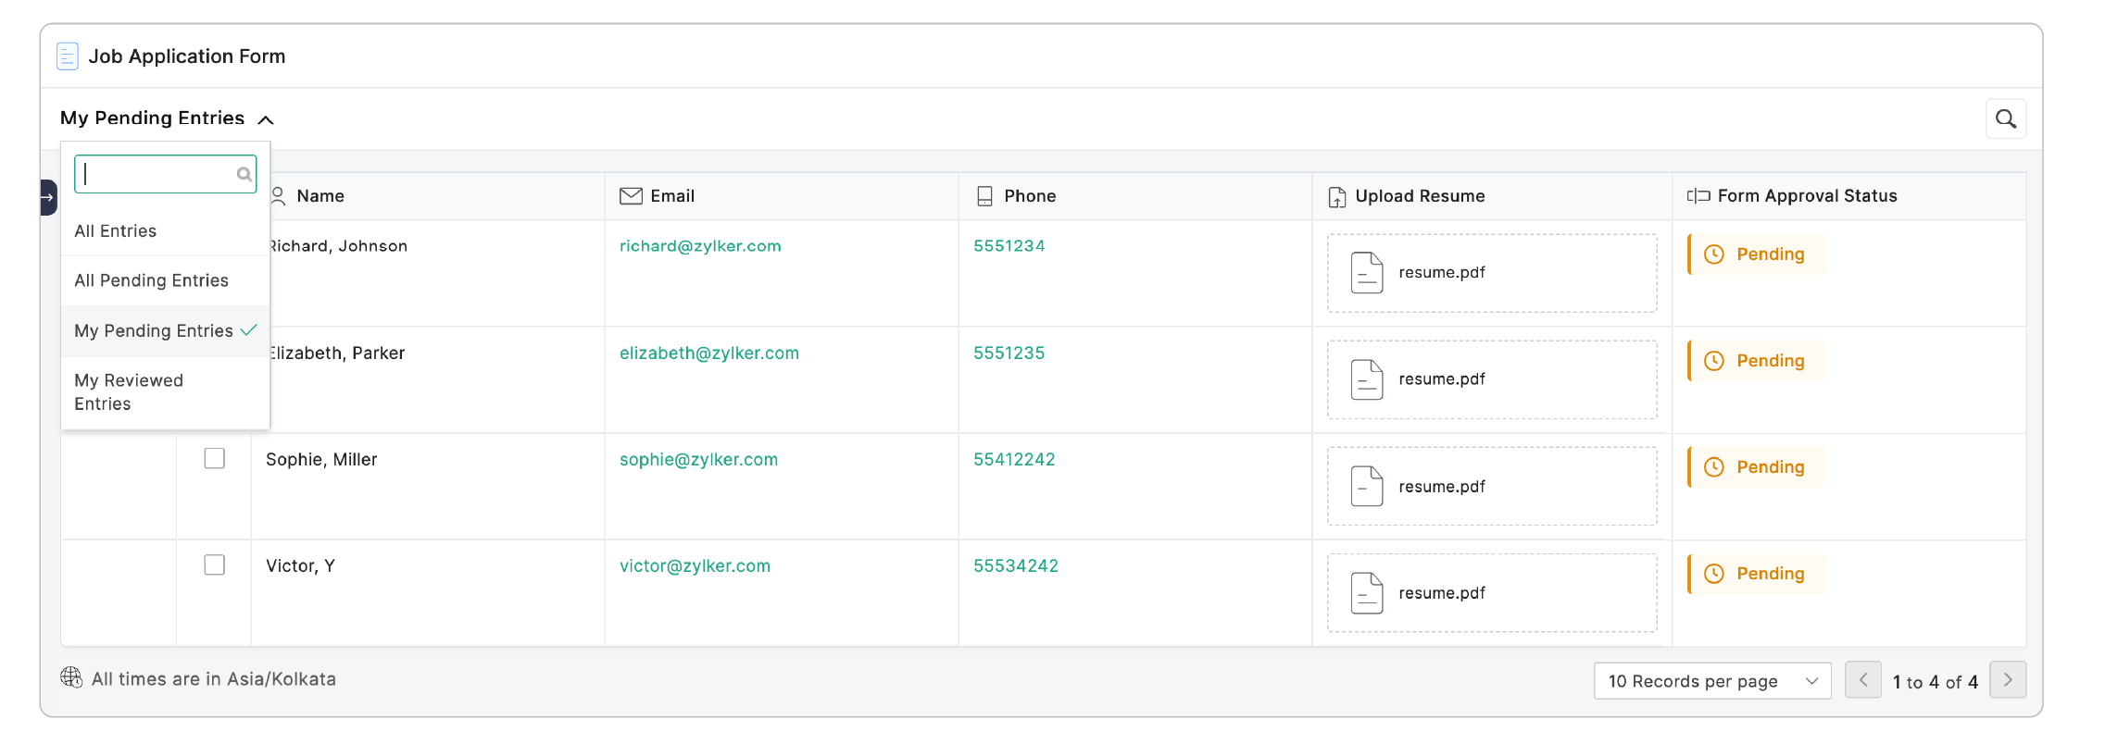Image resolution: width=2118 pixels, height=744 pixels.
Task: Select All Pending Entries view option
Action: point(151,280)
